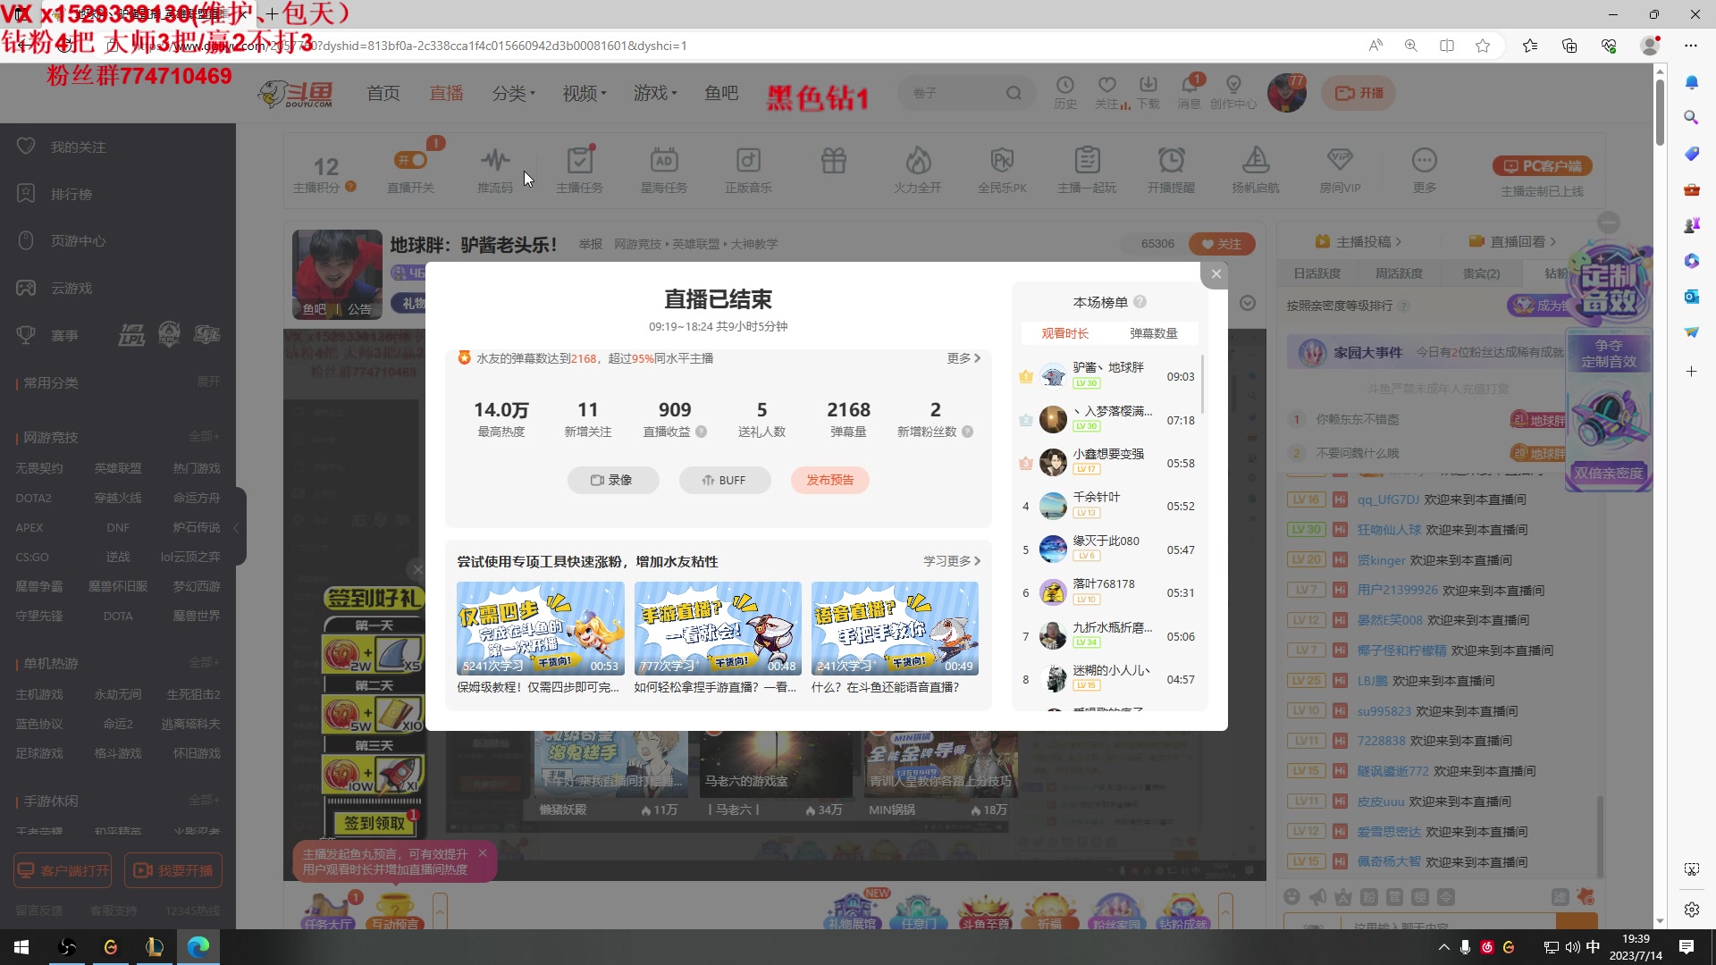Open 扬帆启航 sailboat icon

tap(1256, 161)
